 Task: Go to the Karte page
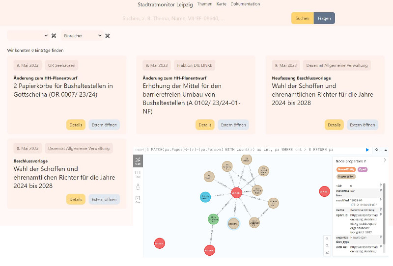click(221, 4)
